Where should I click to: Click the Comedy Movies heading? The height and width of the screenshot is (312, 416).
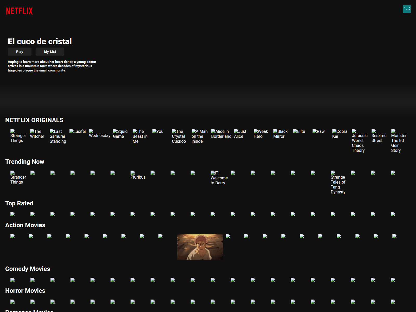click(28, 269)
